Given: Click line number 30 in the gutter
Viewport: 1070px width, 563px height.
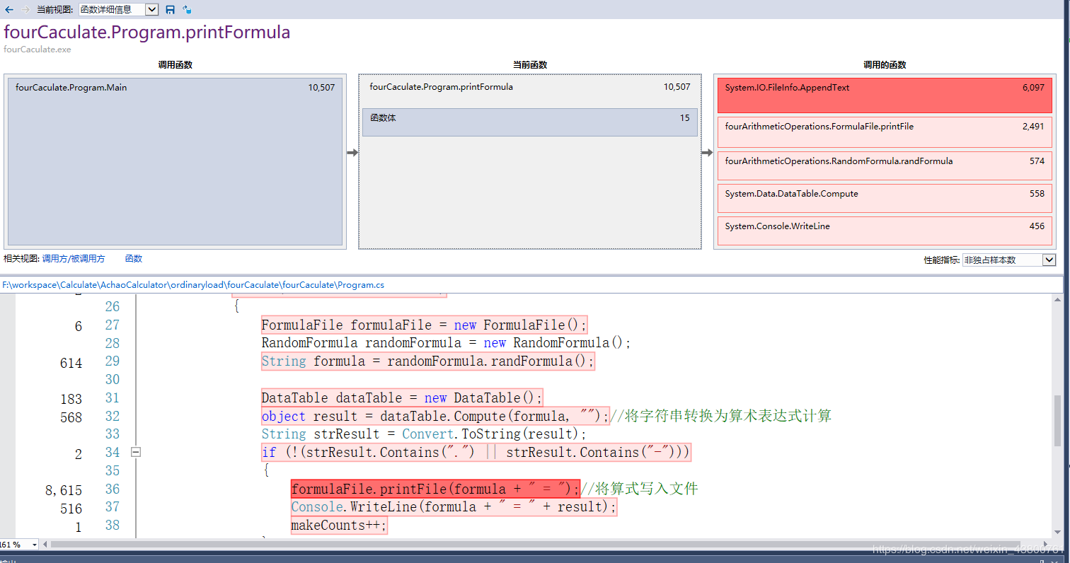Looking at the screenshot, I should click(113, 380).
